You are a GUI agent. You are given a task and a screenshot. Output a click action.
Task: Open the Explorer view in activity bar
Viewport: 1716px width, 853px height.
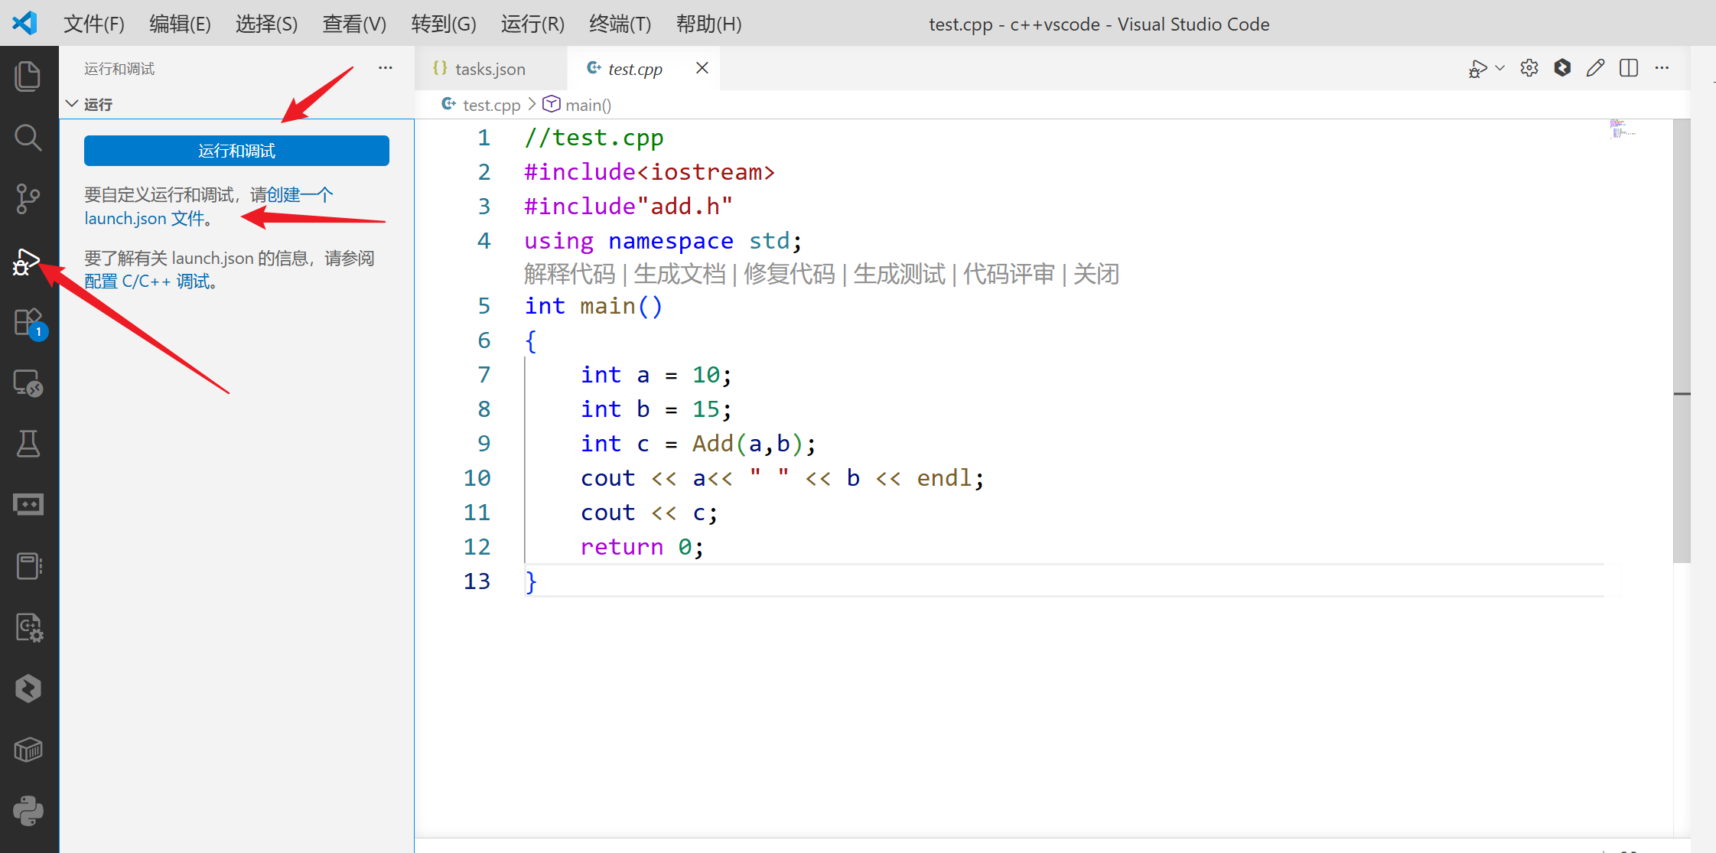28,76
